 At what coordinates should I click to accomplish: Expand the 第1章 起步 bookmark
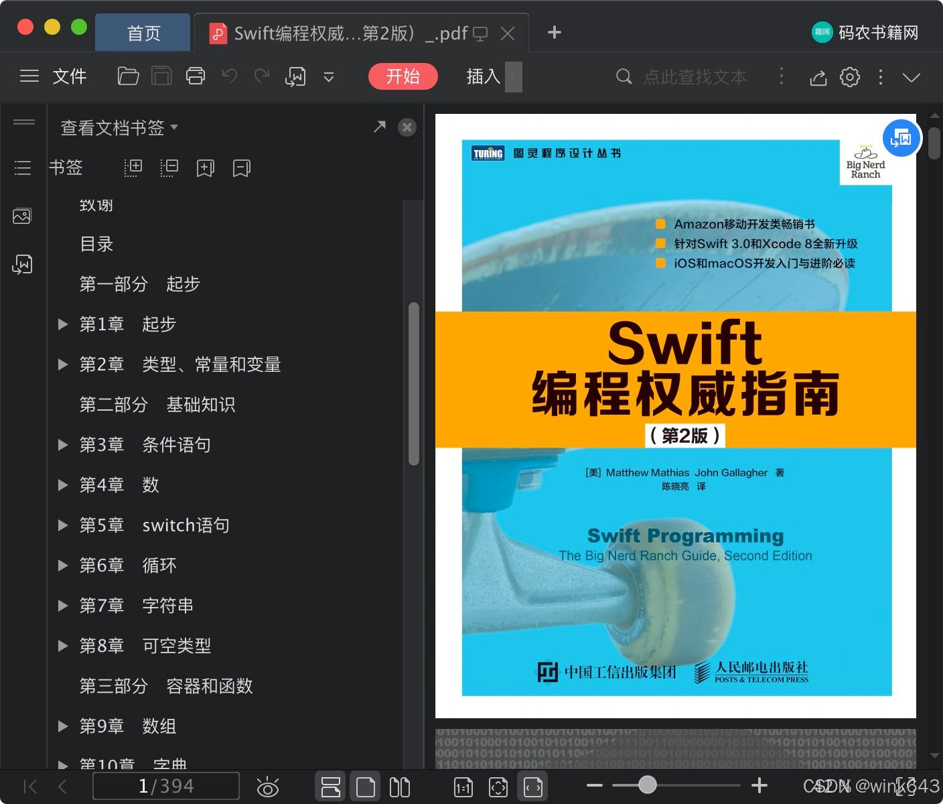pos(63,324)
